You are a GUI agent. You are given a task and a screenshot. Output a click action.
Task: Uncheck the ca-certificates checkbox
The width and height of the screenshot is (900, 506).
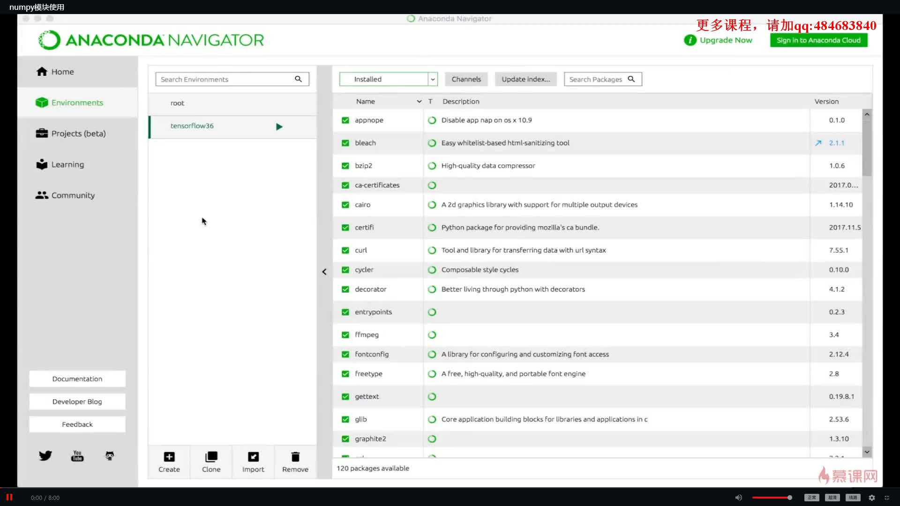pyautogui.click(x=345, y=186)
